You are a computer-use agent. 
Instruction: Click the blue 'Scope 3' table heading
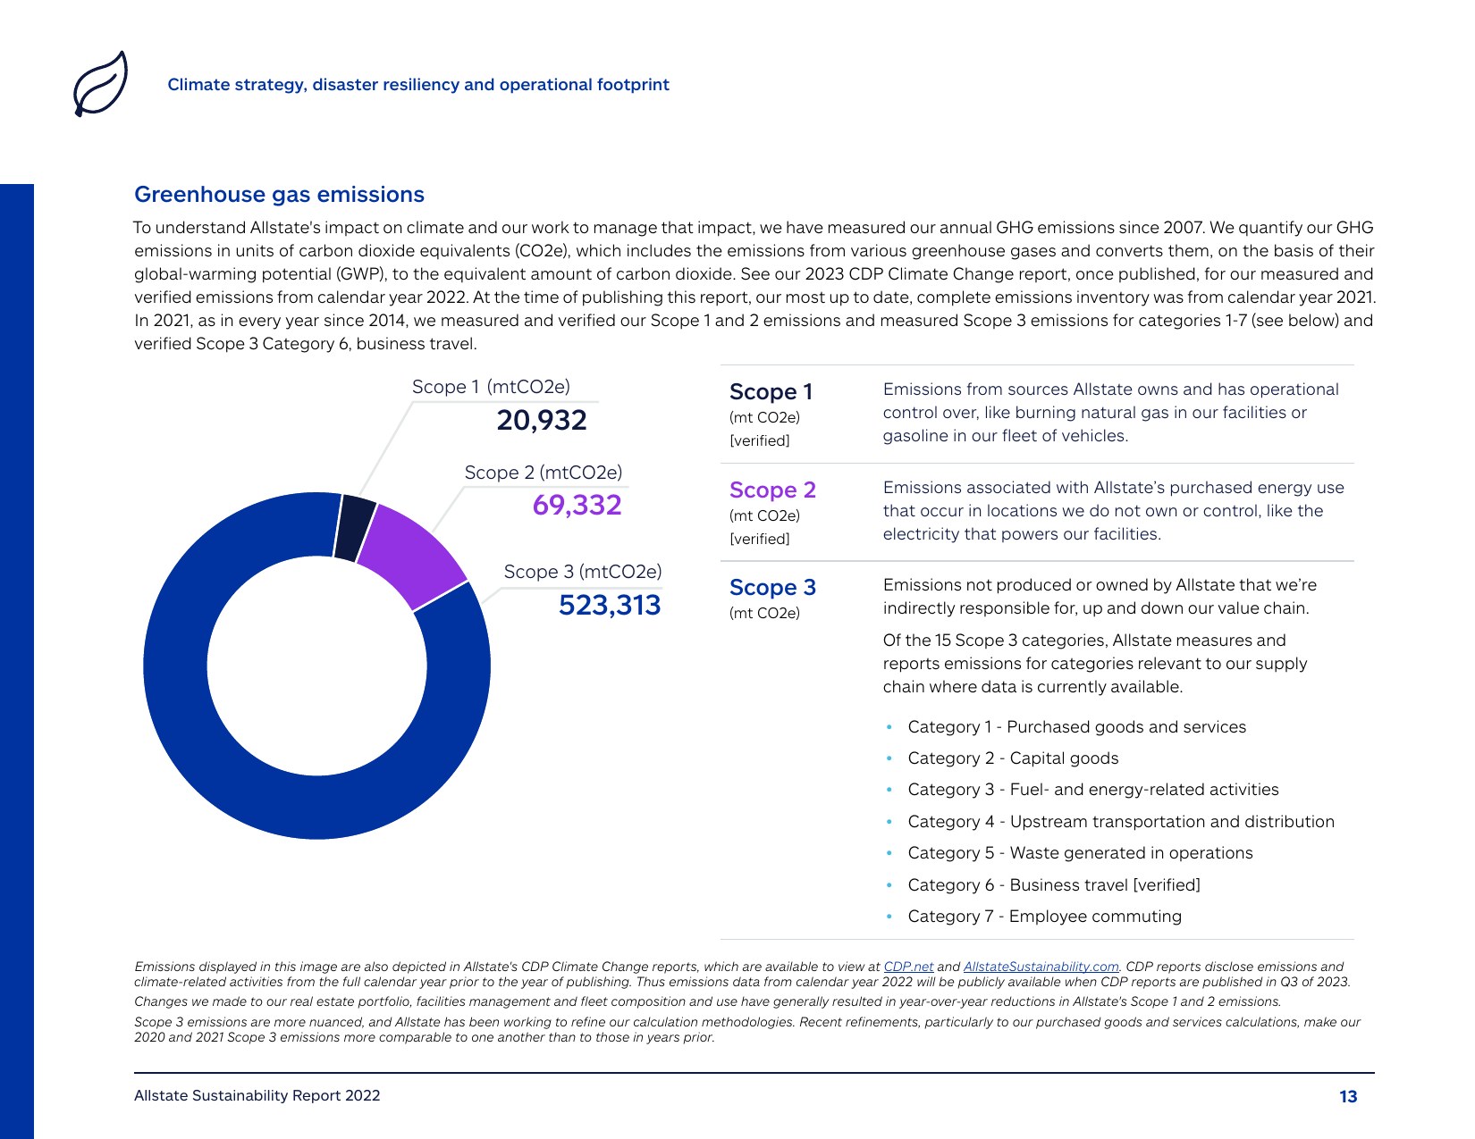(772, 587)
